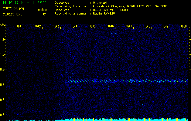
Task: Click the 1647 time marker
Action: point(129,26)
